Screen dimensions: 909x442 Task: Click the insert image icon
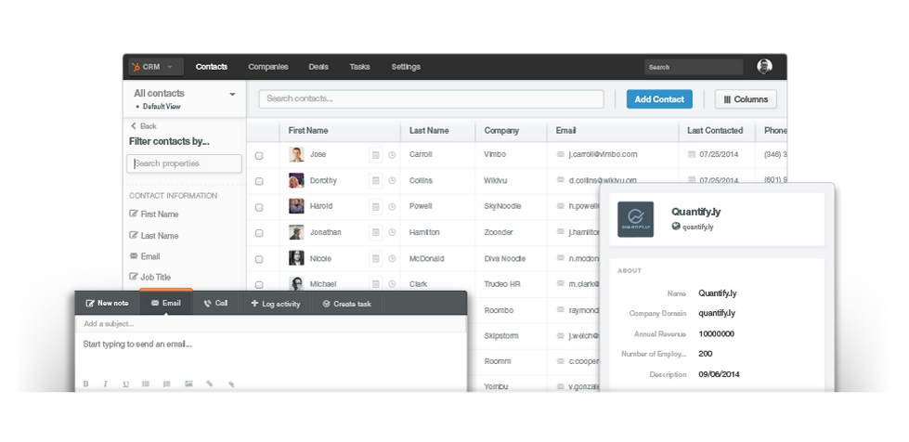188,383
